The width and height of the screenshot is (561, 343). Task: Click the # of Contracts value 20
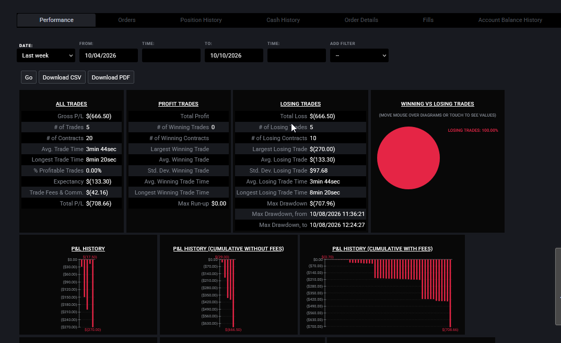pos(89,138)
